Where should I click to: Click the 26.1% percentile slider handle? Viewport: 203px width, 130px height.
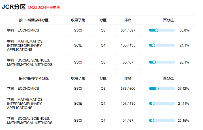click(x=154, y=62)
